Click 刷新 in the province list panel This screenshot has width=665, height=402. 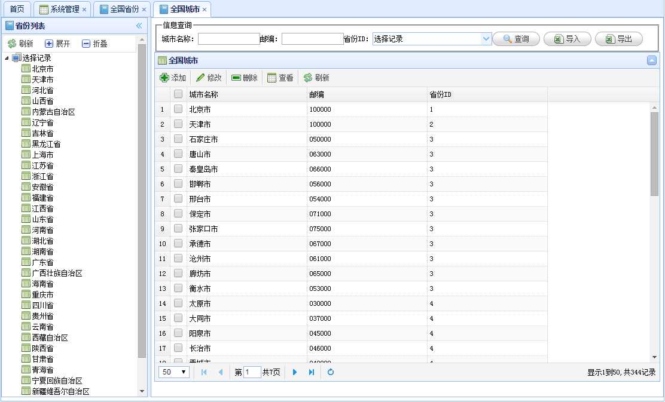point(21,44)
